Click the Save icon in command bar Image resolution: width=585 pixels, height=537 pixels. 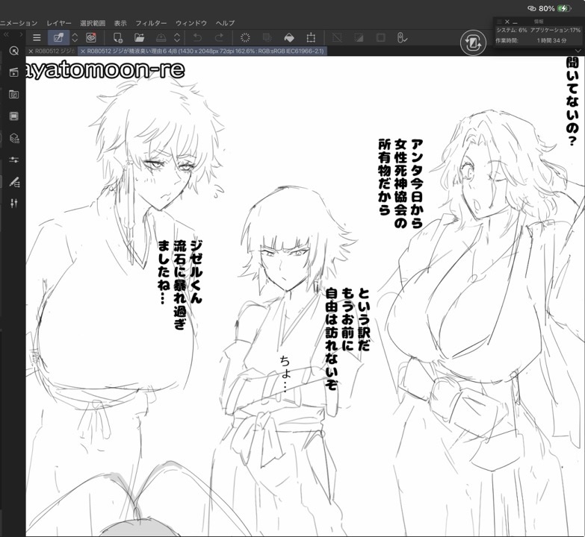click(161, 37)
